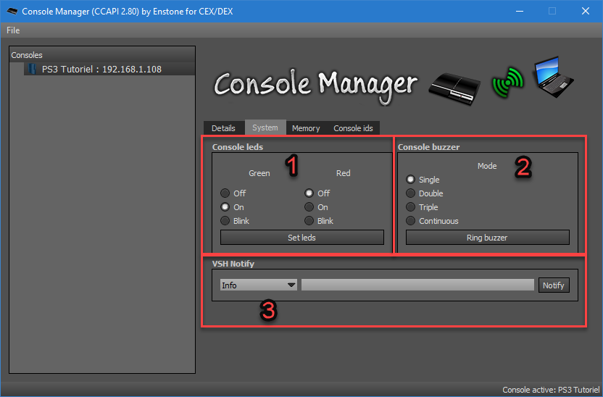603x397 pixels.
Task: Select Red LED On option
Action: tap(317, 206)
